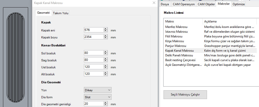The image size is (259, 107).
Task: Click the Ust bosluk value field
Action: [x=94, y=67]
